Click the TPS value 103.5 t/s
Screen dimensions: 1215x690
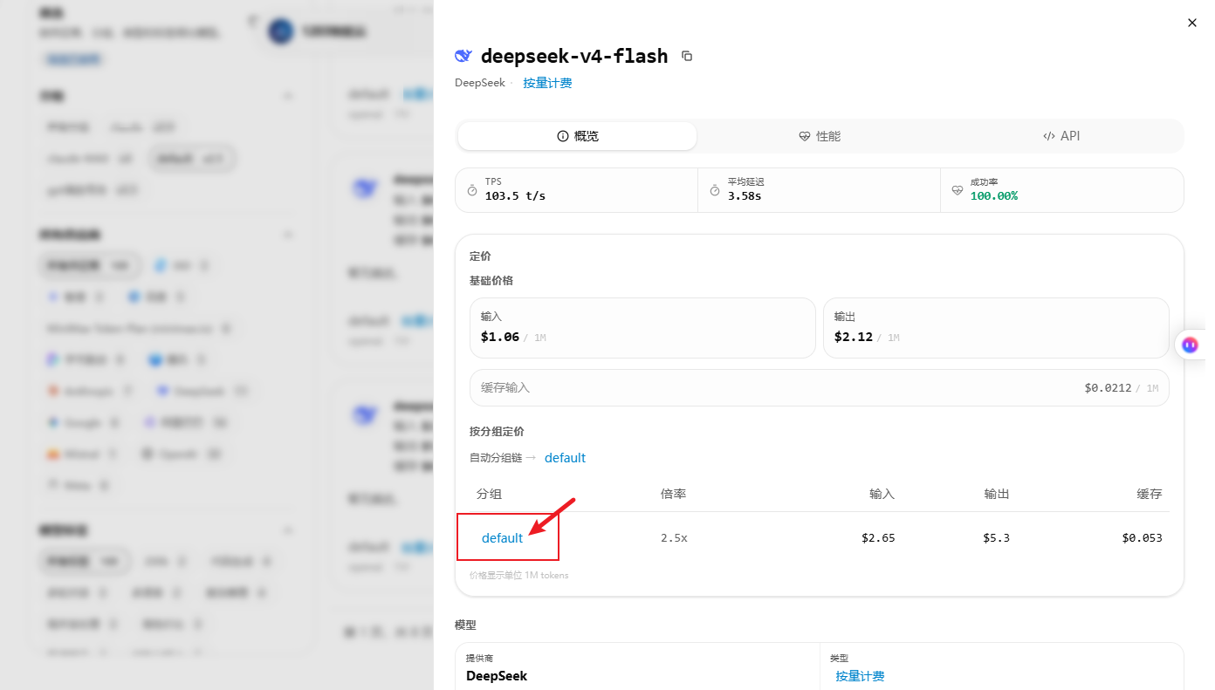click(x=515, y=196)
